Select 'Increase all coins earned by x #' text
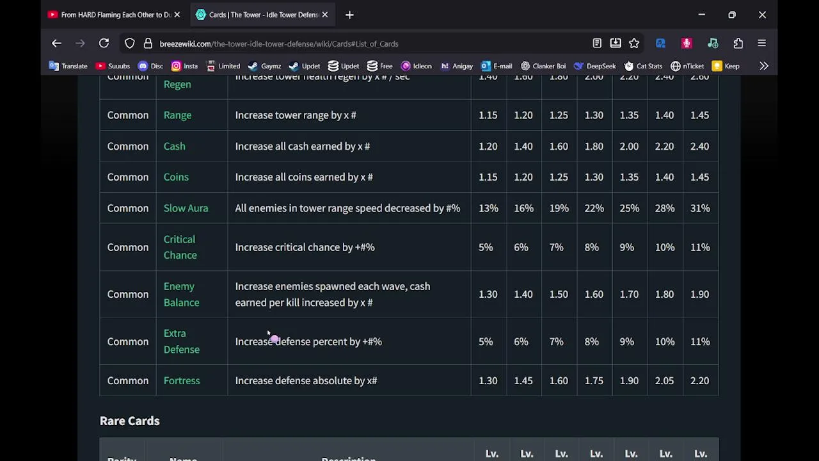The width and height of the screenshot is (819, 461). [304, 177]
